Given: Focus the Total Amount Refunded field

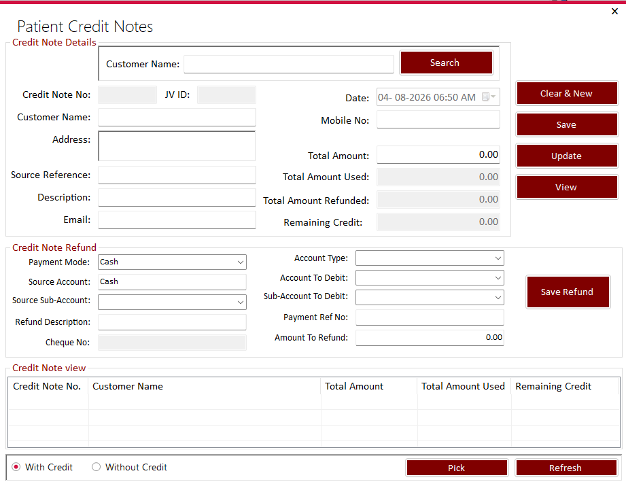Looking at the screenshot, I should point(438,199).
